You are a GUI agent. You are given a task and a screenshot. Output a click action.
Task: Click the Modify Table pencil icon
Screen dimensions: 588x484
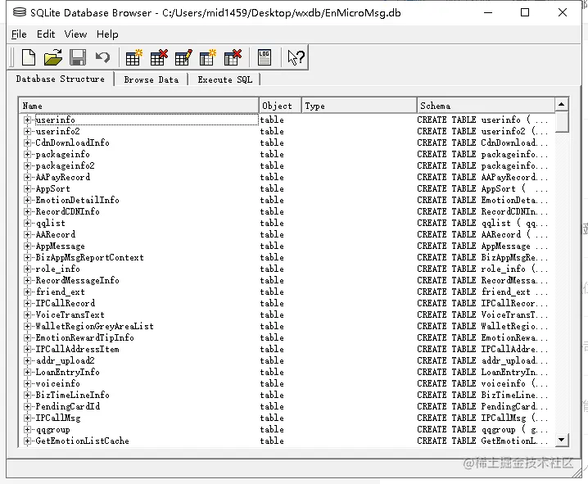point(183,57)
